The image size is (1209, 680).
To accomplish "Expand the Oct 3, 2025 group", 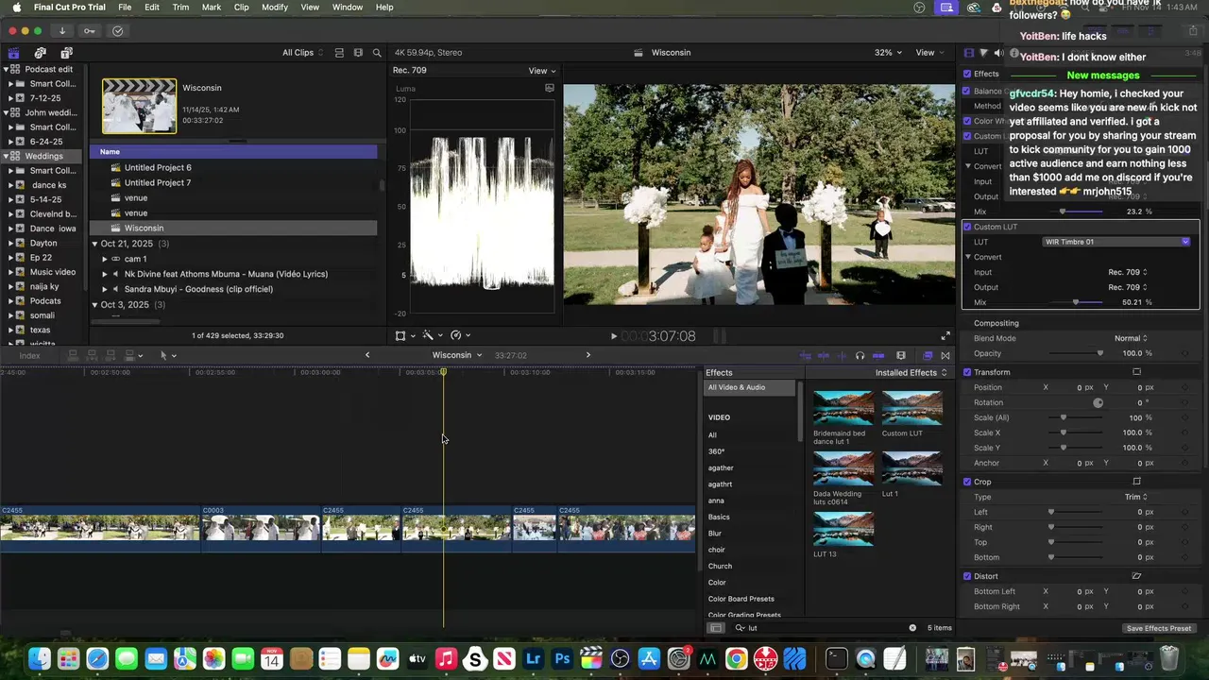I will (94, 305).
